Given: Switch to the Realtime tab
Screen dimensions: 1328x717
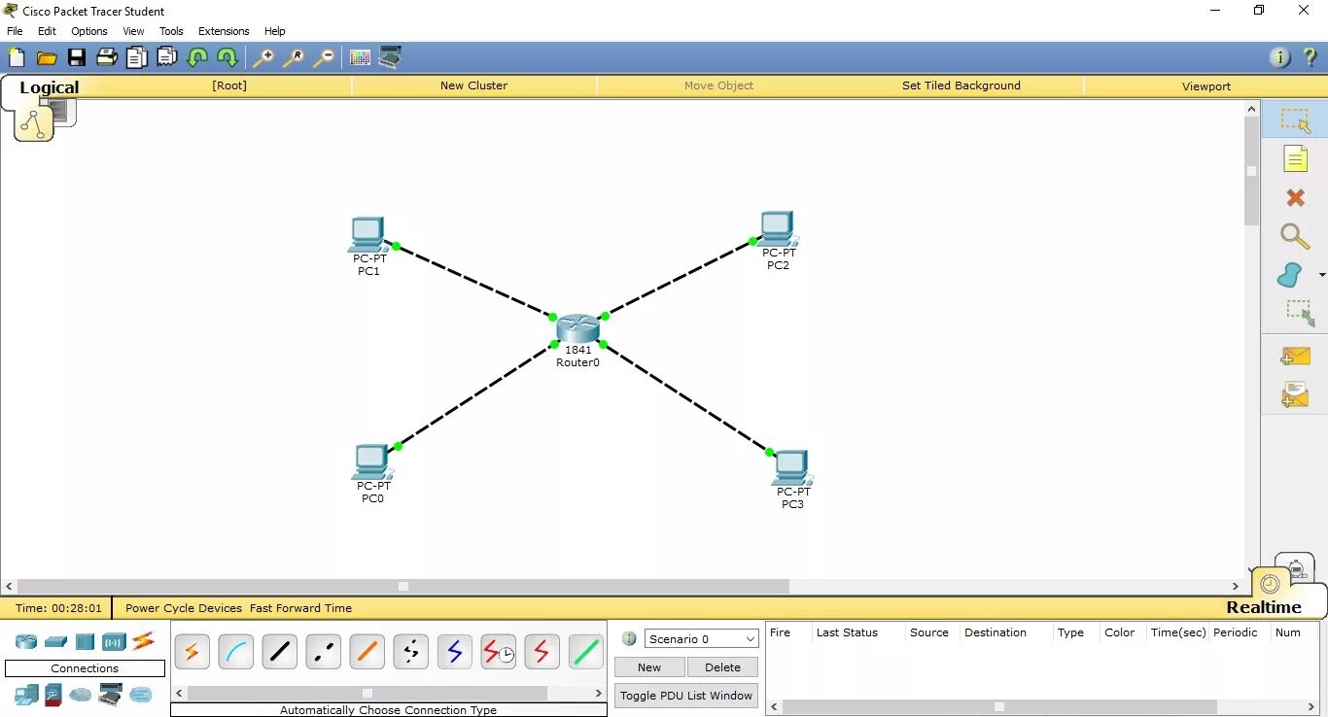Looking at the screenshot, I should tap(1263, 607).
